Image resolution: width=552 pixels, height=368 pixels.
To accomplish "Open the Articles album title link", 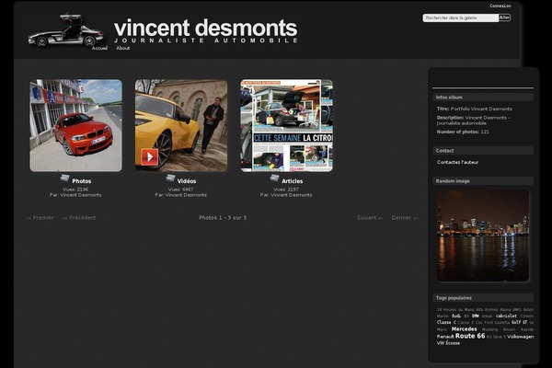I will [293, 181].
